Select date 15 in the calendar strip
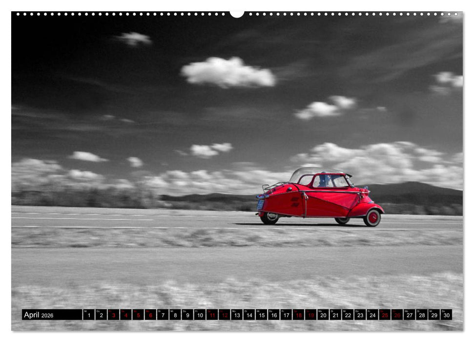The height and width of the screenshot is (342, 474). coord(261,316)
